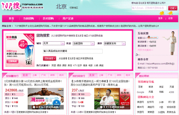
Task: Click the 登录 link
Action: (160, 18)
